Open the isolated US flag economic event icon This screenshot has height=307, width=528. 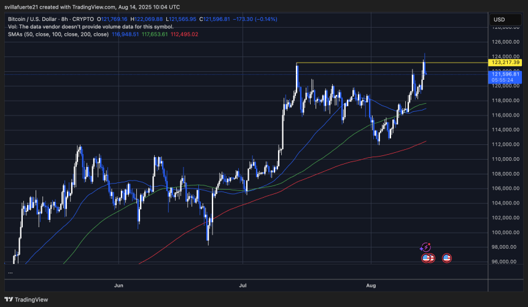447,258
